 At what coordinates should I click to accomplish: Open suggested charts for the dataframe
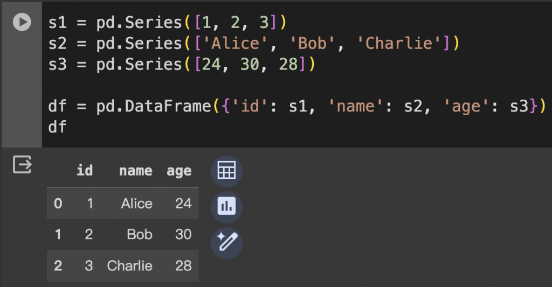coord(226,206)
